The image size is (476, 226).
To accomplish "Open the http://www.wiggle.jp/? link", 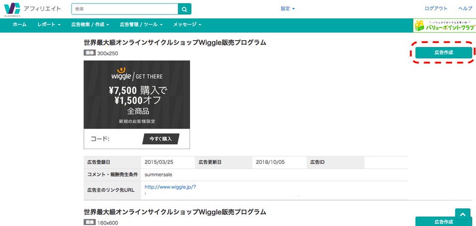I will (x=170, y=187).
